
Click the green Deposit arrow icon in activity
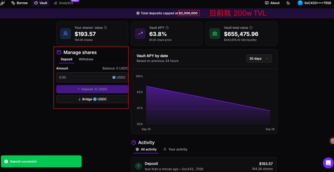coord(138,166)
